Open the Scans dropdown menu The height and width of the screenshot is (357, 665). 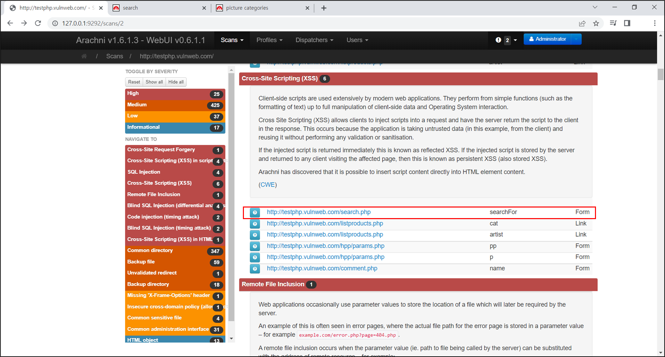coord(232,40)
